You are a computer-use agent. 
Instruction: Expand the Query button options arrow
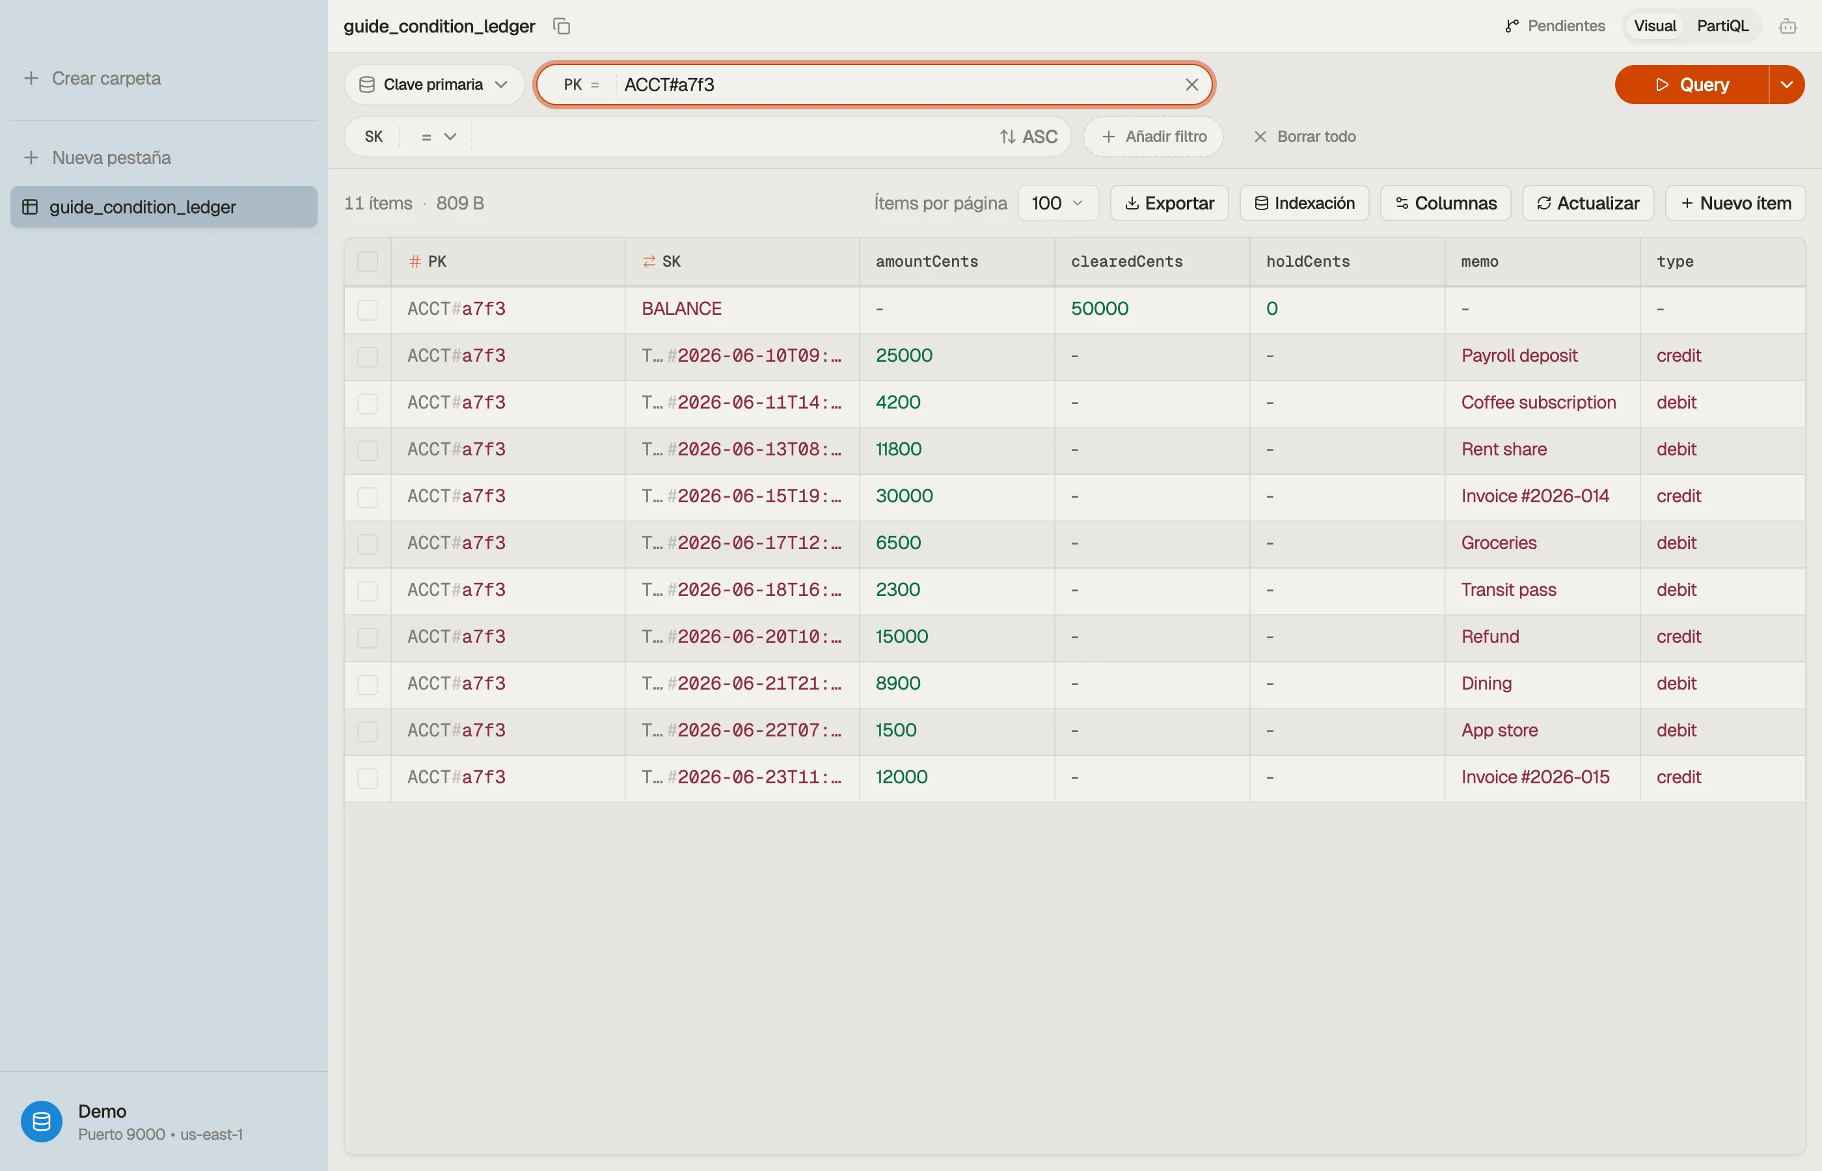tap(1787, 85)
